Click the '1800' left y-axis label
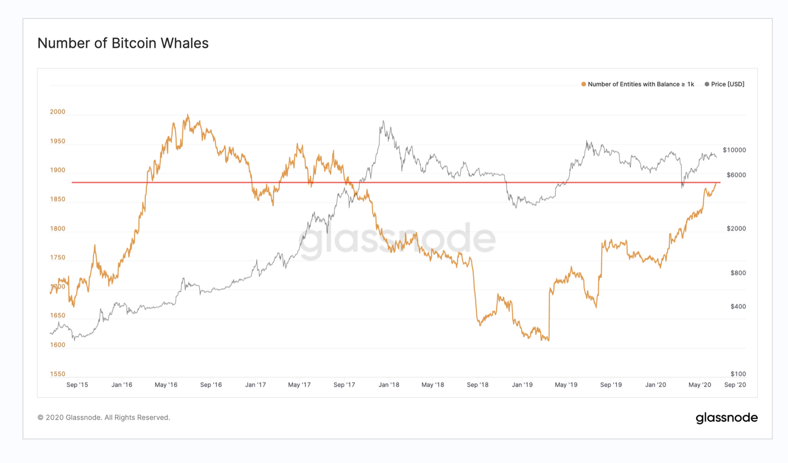 [x=58, y=229]
